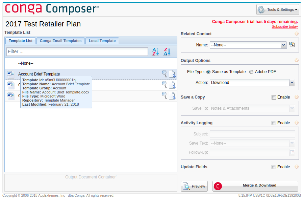Switch to Conga Email Templates tab

pyautogui.click(x=60, y=41)
